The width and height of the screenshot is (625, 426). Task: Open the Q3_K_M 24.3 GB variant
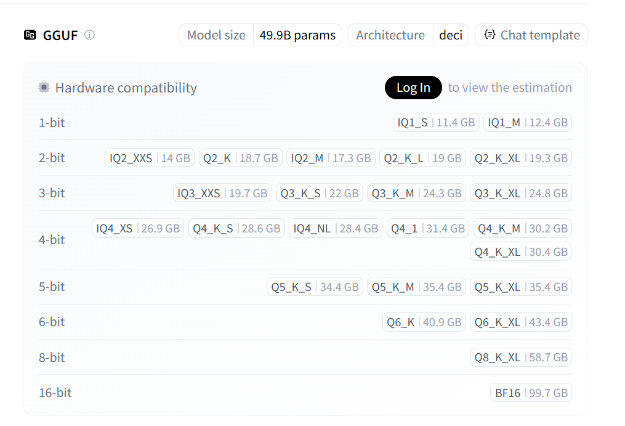coord(416,194)
